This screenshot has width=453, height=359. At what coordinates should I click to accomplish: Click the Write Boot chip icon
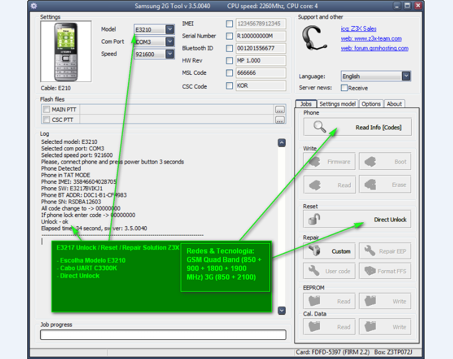click(x=370, y=162)
